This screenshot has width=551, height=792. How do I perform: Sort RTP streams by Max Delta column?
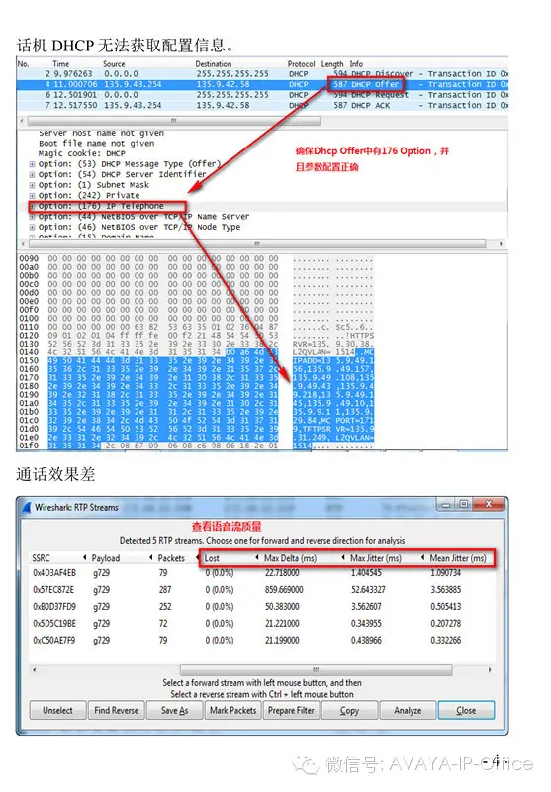pyautogui.click(x=290, y=558)
